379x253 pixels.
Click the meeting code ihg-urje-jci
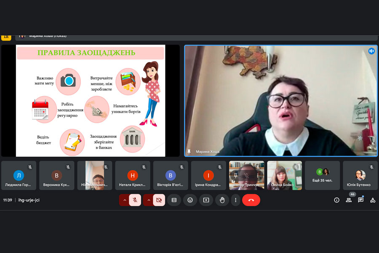29,200
